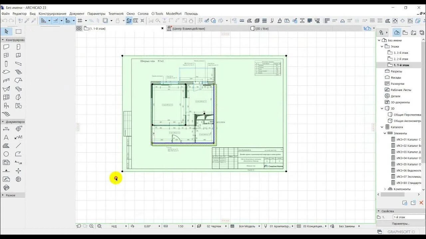Select the Marquee tool
Viewport: 426px width, 239px height.
click(x=19, y=32)
